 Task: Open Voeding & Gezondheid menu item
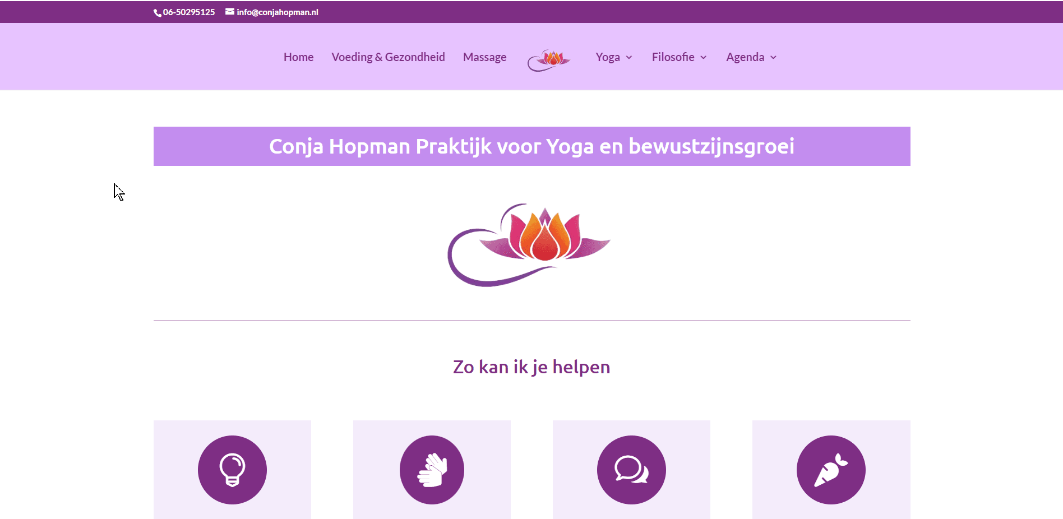[388, 57]
